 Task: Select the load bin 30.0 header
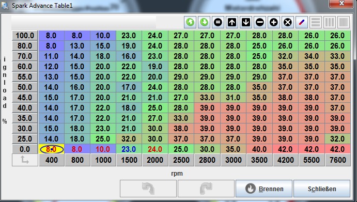click(25, 129)
